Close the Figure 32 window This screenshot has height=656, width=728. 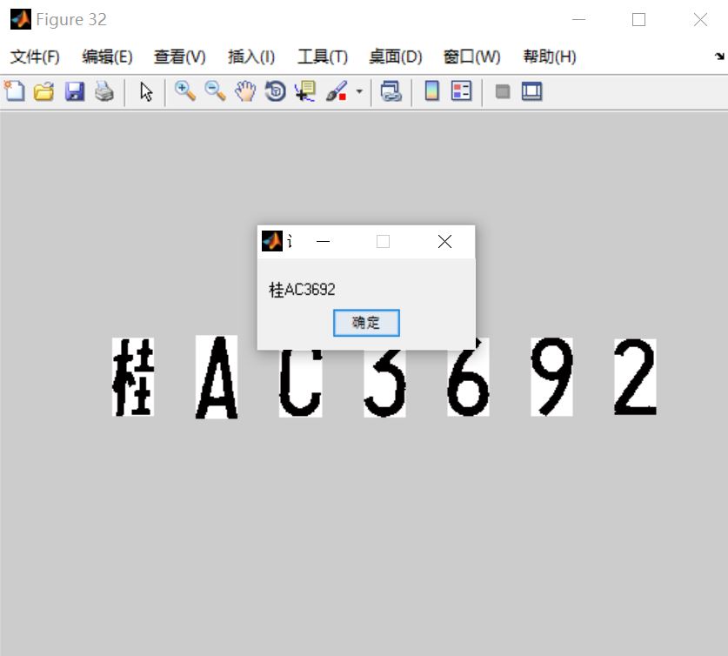click(x=700, y=19)
